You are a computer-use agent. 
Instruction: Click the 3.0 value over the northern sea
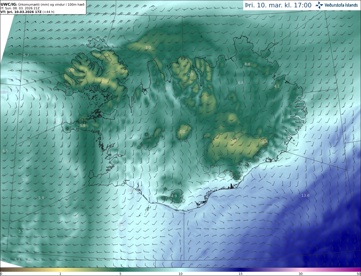(x=148, y=48)
